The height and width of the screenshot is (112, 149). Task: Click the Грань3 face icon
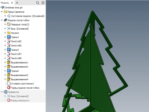9,37
